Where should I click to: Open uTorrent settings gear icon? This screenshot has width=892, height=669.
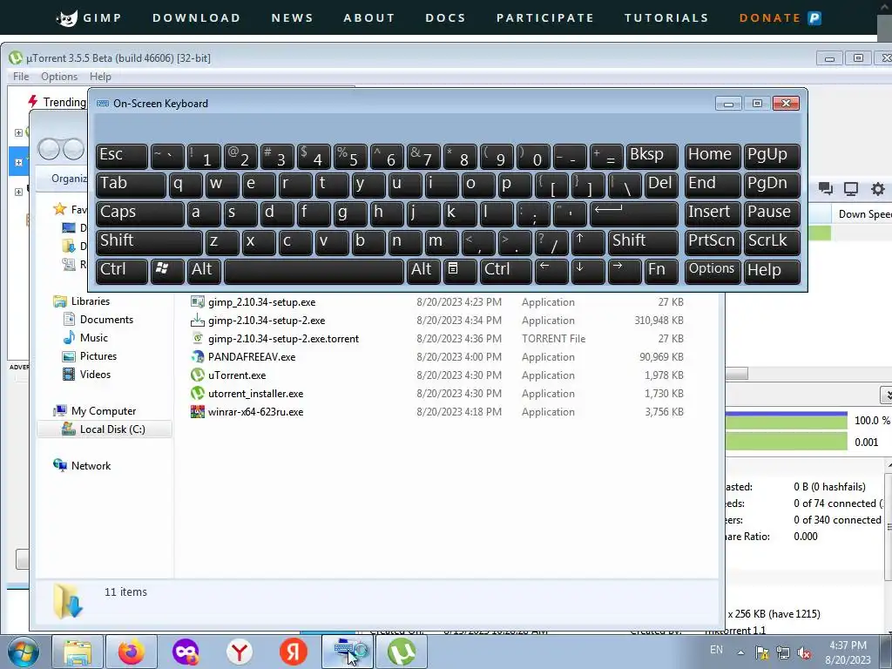[x=878, y=189]
